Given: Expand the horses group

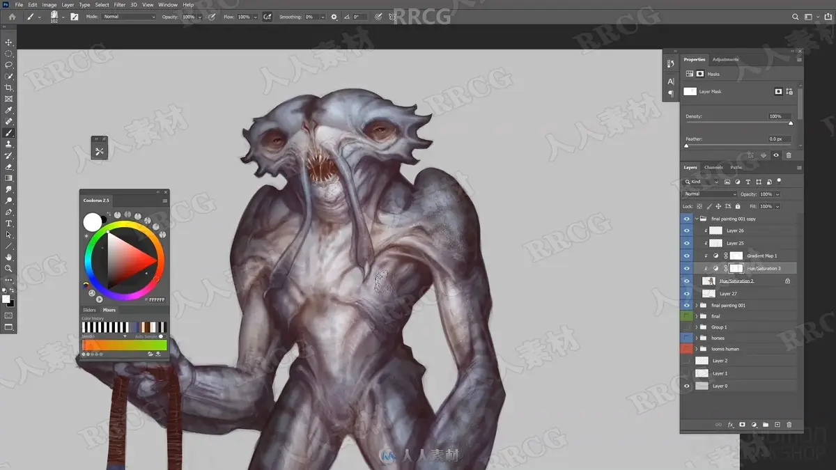Looking at the screenshot, I should click(696, 338).
